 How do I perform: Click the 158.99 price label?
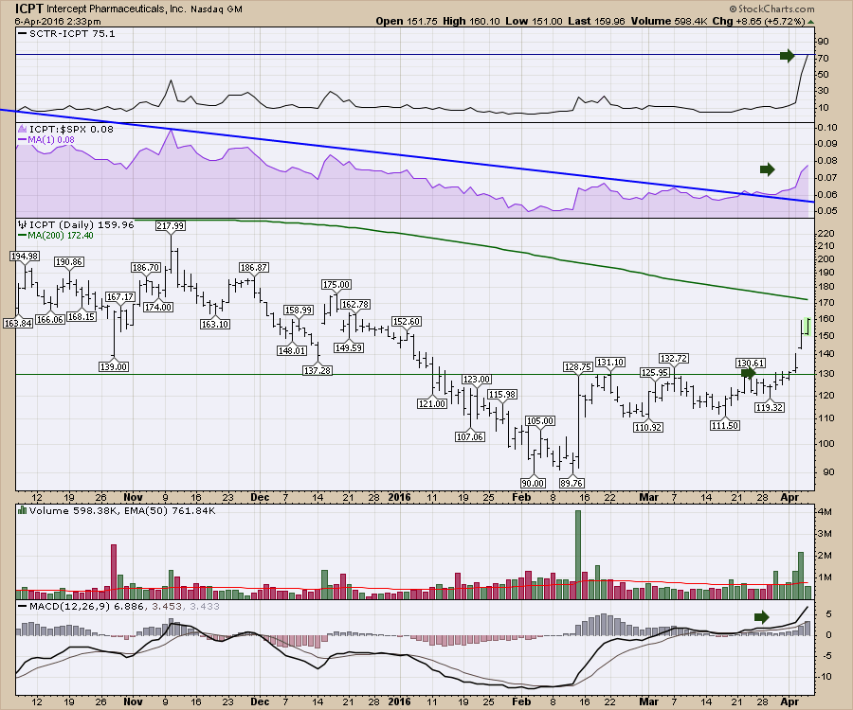click(299, 311)
